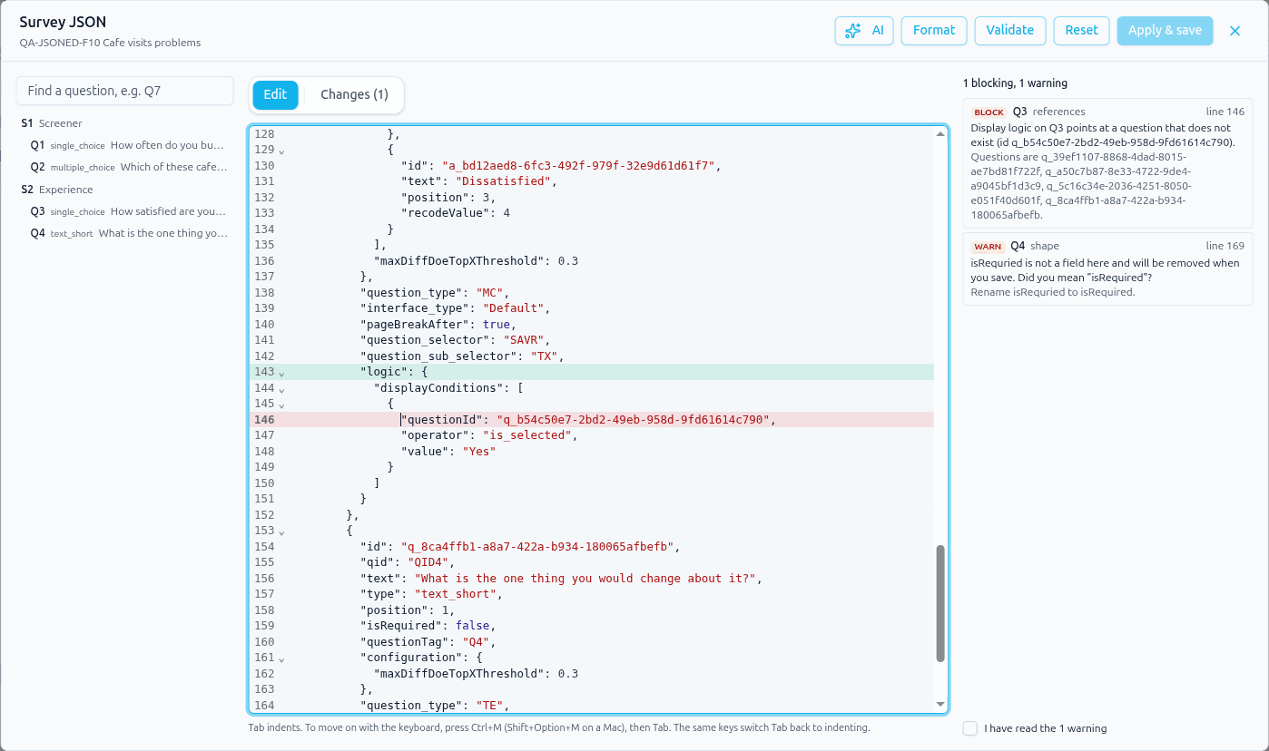
Task: Click line number 138 in the gutter
Action: (263, 293)
